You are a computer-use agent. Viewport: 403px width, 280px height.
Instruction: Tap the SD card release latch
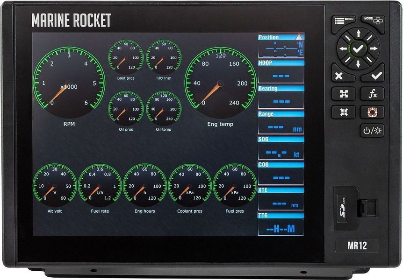pos(367,208)
